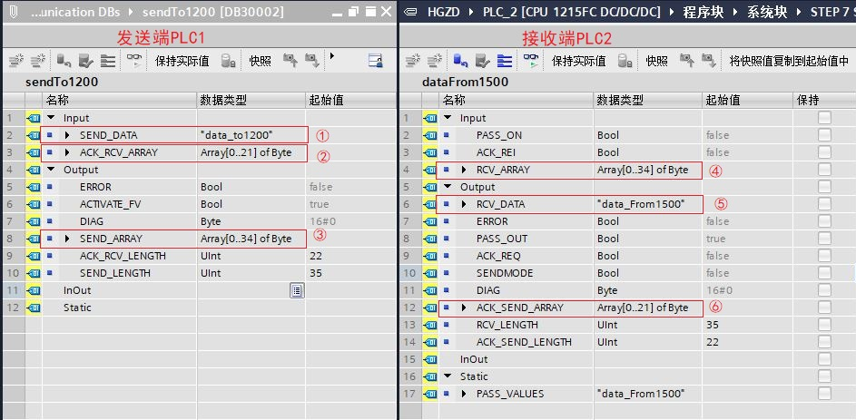This screenshot has width=856, height=420.
Task: Click add row icon in dataFrom1500 toolbar
Action: tap(435, 61)
